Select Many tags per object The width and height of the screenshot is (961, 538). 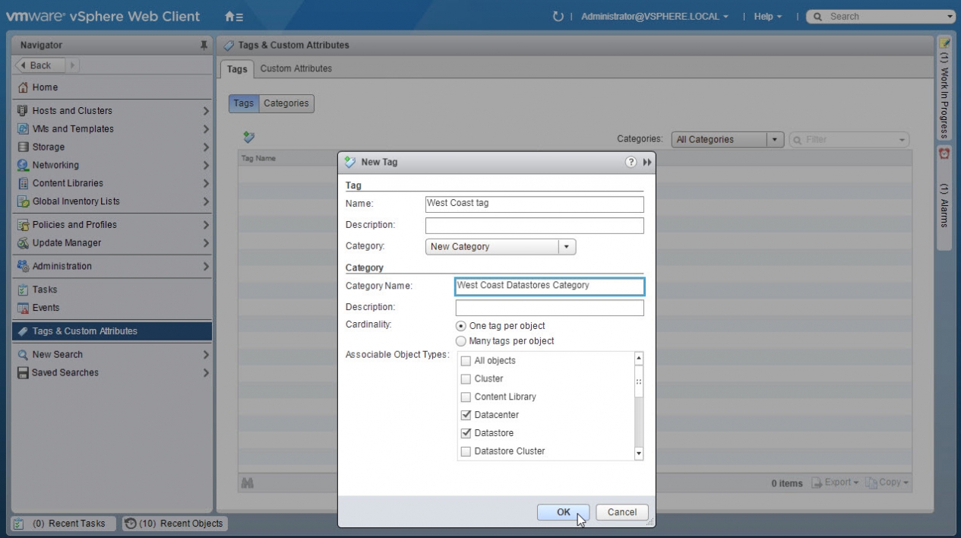[460, 341]
